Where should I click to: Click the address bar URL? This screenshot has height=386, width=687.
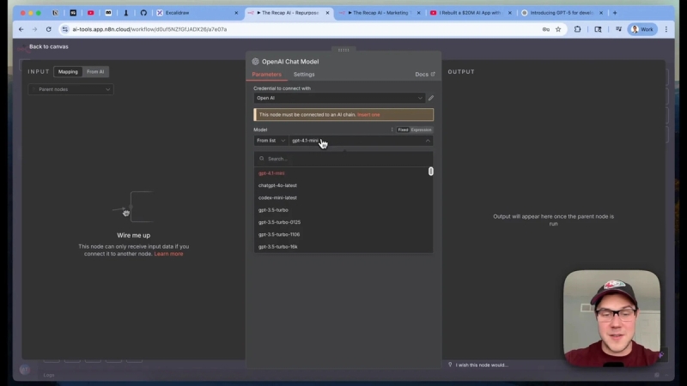click(x=149, y=29)
